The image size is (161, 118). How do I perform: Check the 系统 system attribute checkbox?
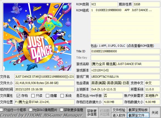62,96
